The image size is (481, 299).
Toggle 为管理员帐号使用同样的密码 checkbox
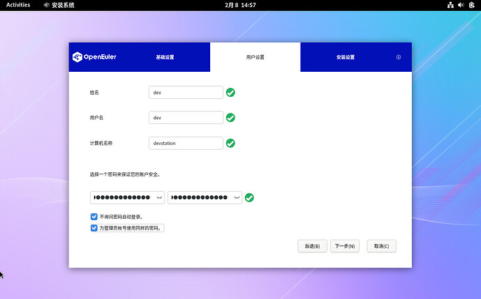click(x=94, y=228)
